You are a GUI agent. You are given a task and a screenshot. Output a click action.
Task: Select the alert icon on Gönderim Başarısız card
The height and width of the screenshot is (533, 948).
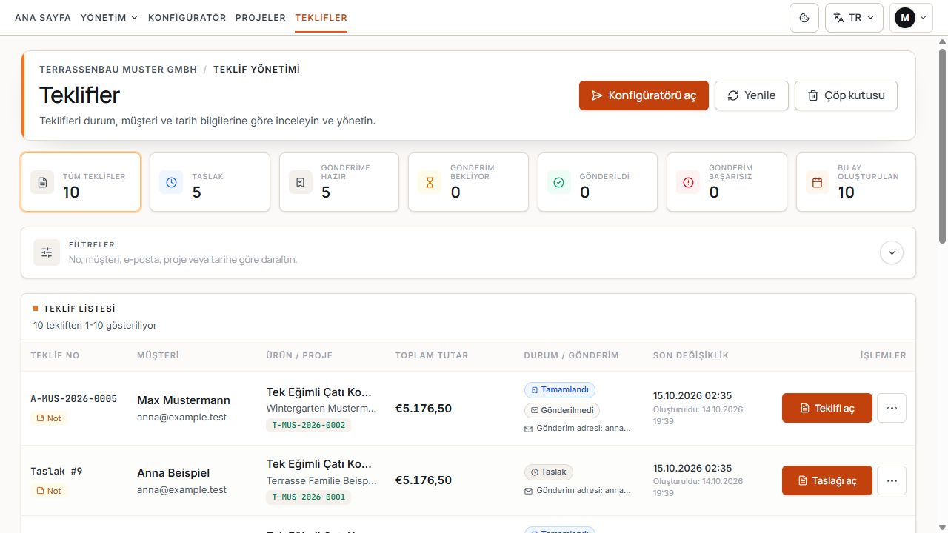688,182
